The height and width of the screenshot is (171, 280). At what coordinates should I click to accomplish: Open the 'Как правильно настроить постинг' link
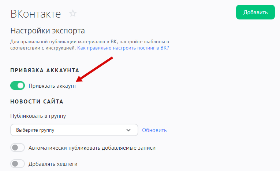coord(123,48)
